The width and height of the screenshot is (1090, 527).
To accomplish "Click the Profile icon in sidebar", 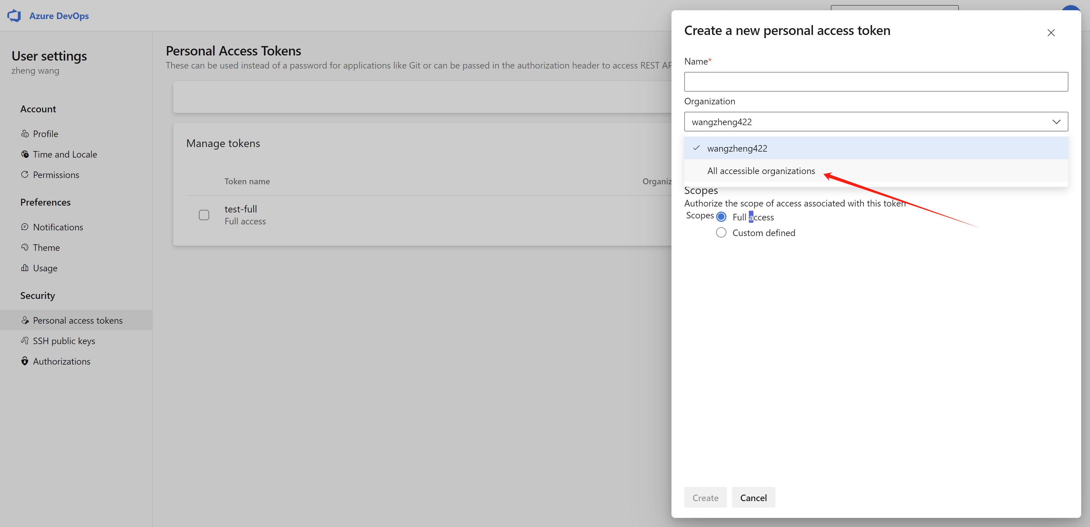I will tap(25, 134).
